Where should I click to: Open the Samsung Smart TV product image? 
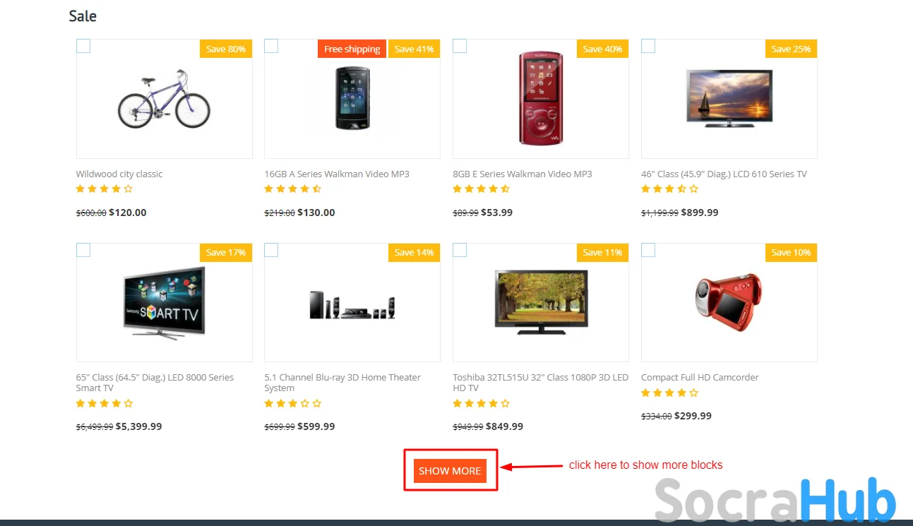pos(164,301)
